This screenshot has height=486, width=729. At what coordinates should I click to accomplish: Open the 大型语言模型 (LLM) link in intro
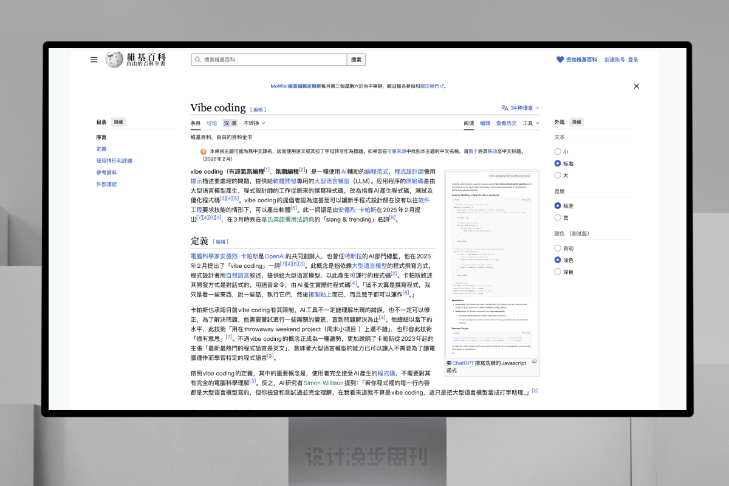point(332,181)
